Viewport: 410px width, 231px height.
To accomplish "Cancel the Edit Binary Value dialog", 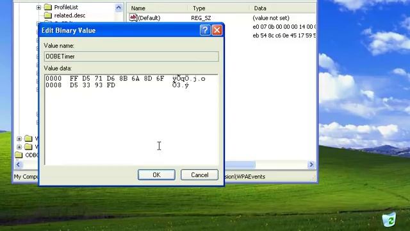I will pyautogui.click(x=199, y=175).
